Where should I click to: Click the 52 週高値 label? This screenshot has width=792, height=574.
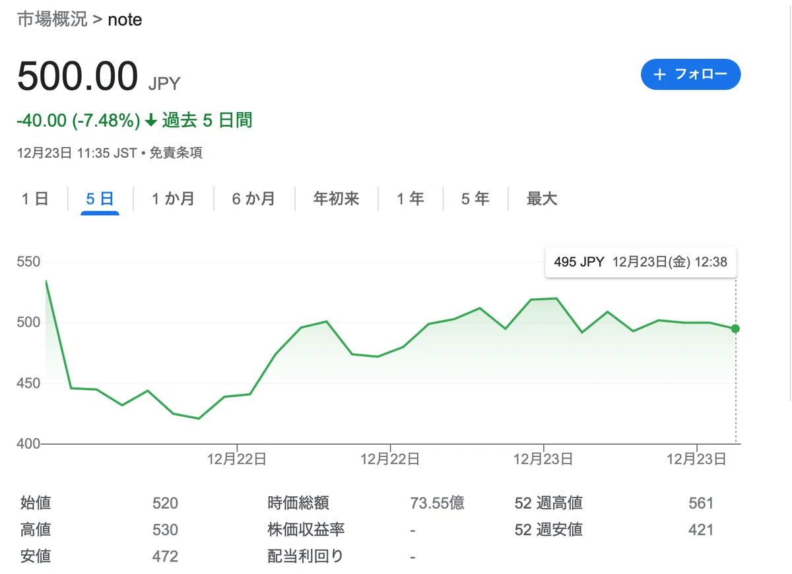tap(548, 503)
